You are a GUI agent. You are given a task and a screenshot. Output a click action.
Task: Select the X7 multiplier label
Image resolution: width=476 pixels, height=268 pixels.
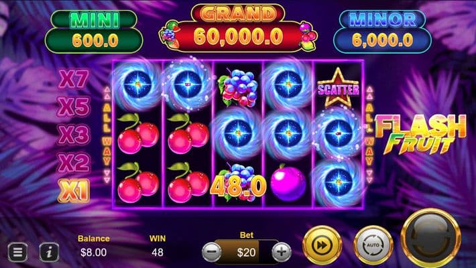tap(74, 80)
